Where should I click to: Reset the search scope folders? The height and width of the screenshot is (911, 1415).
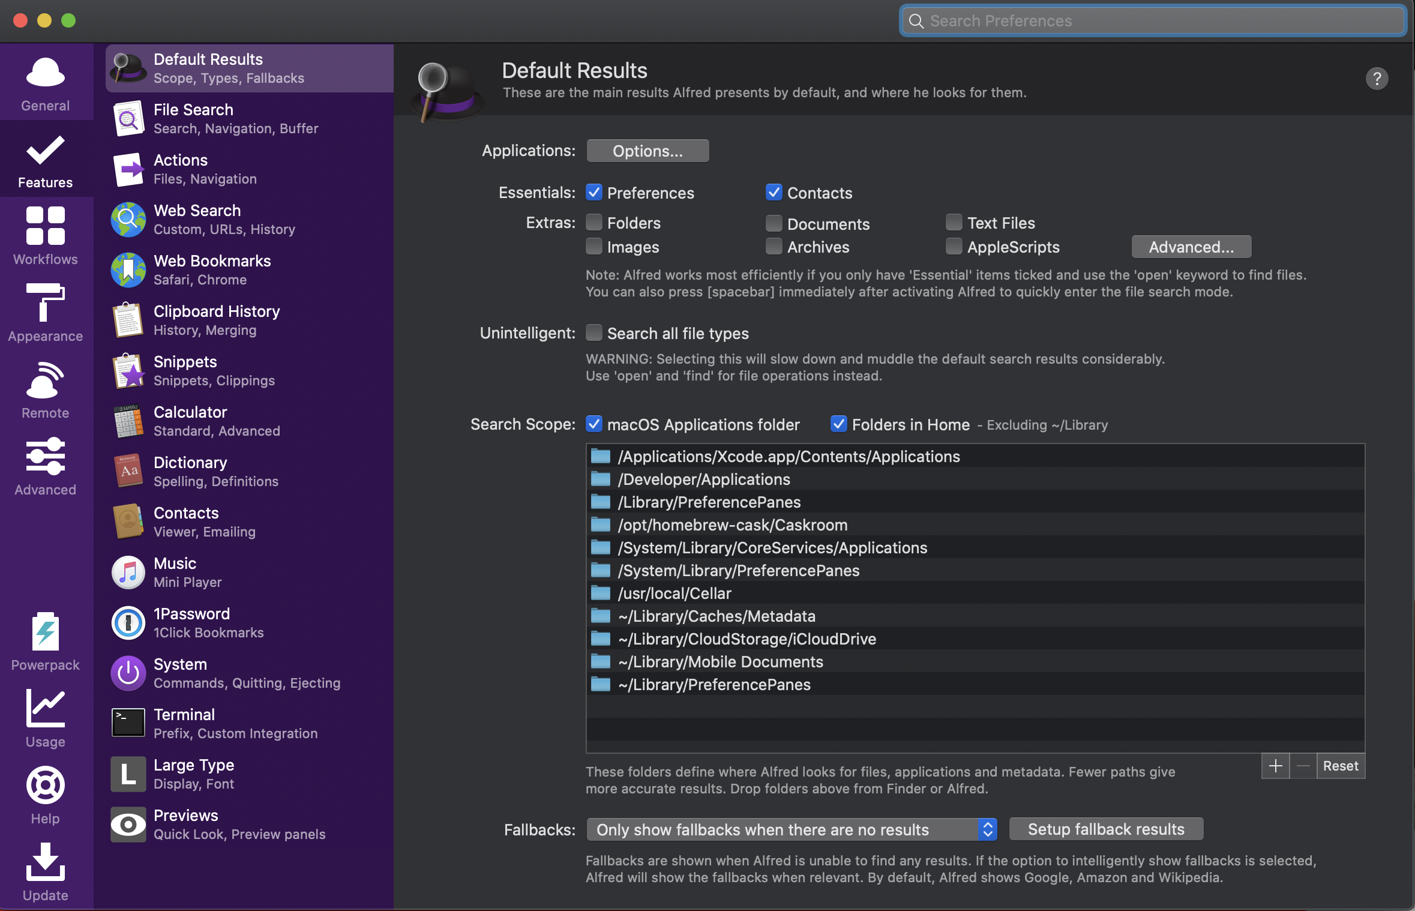click(x=1341, y=766)
